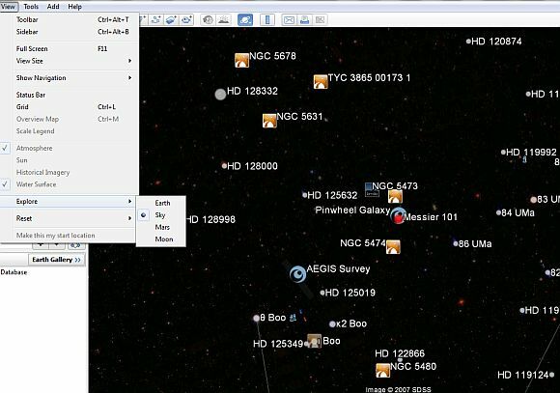560x393 pixels.
Task: Click the HD 128998 star label
Action: (210, 219)
